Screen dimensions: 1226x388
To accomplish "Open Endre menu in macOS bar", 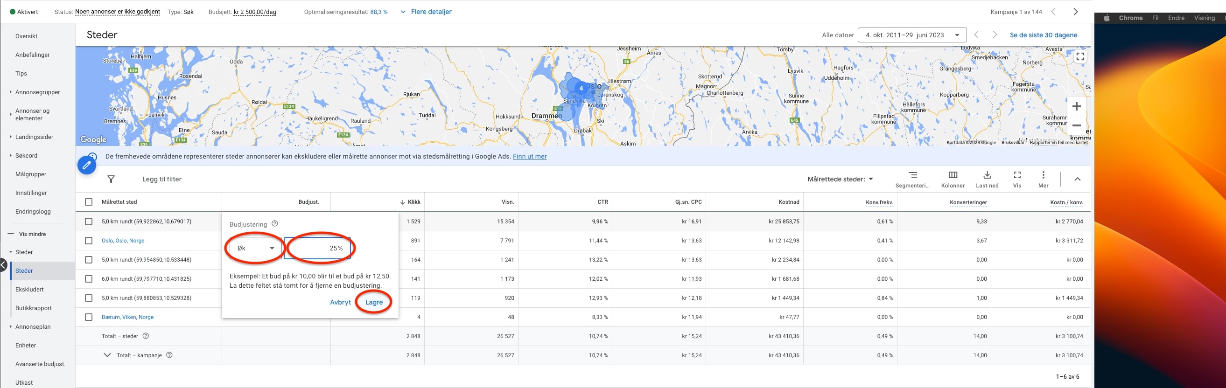I will tap(1176, 18).
